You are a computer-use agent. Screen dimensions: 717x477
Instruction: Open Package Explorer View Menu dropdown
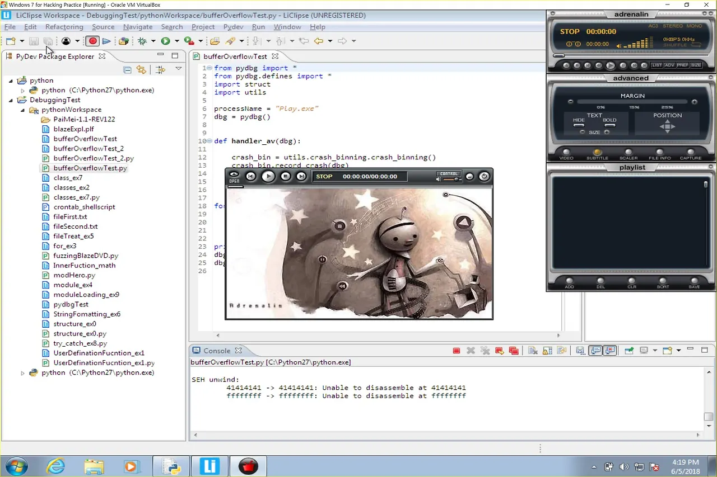coord(179,69)
